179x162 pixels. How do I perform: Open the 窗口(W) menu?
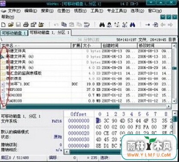click(x=155, y=11)
